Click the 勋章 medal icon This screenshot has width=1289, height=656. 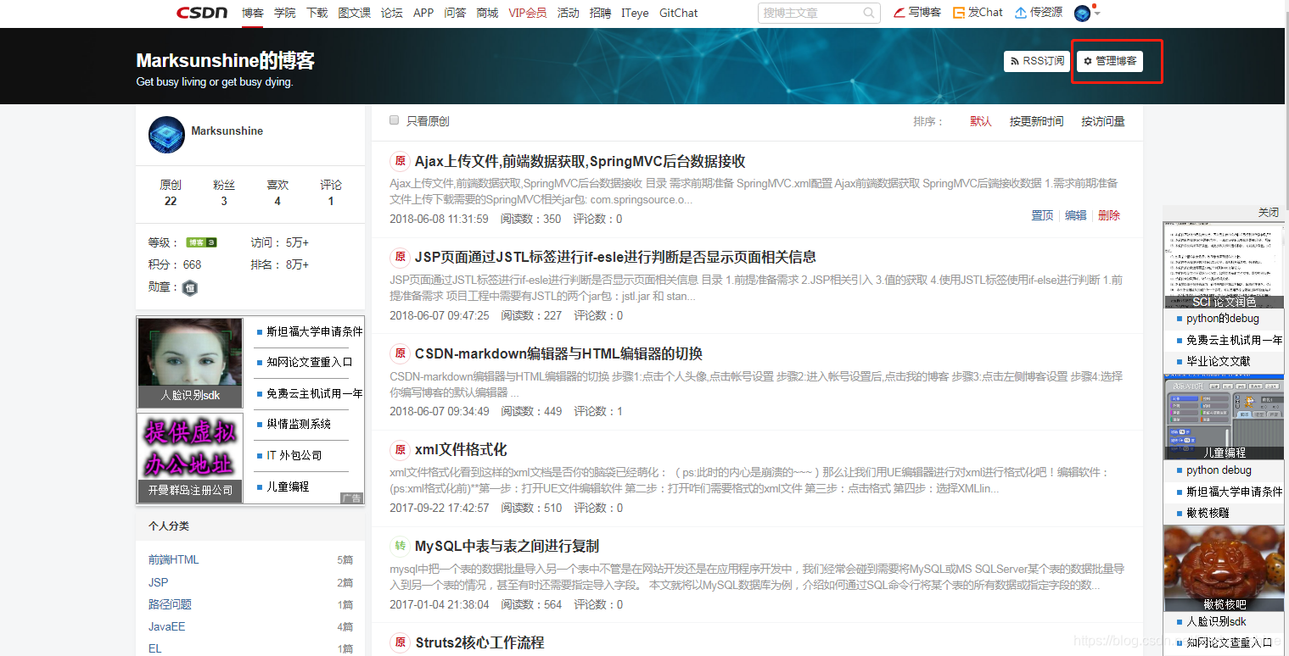pos(190,287)
